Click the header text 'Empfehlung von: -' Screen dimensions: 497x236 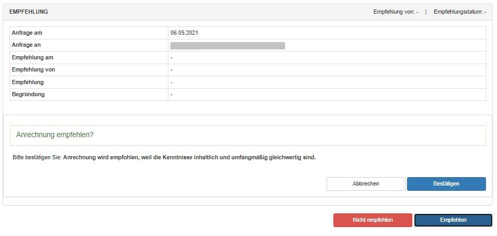click(x=395, y=12)
